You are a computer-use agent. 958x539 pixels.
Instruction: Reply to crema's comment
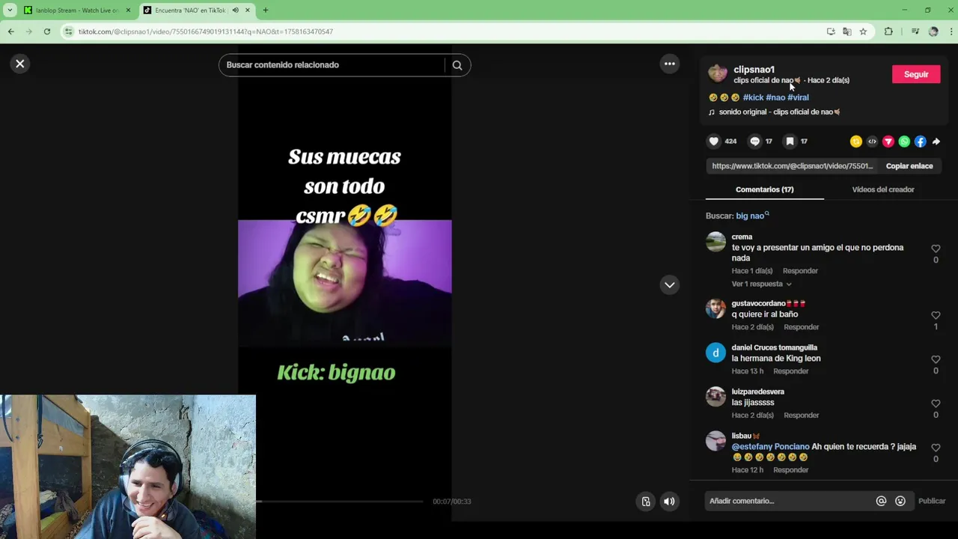tap(800, 271)
